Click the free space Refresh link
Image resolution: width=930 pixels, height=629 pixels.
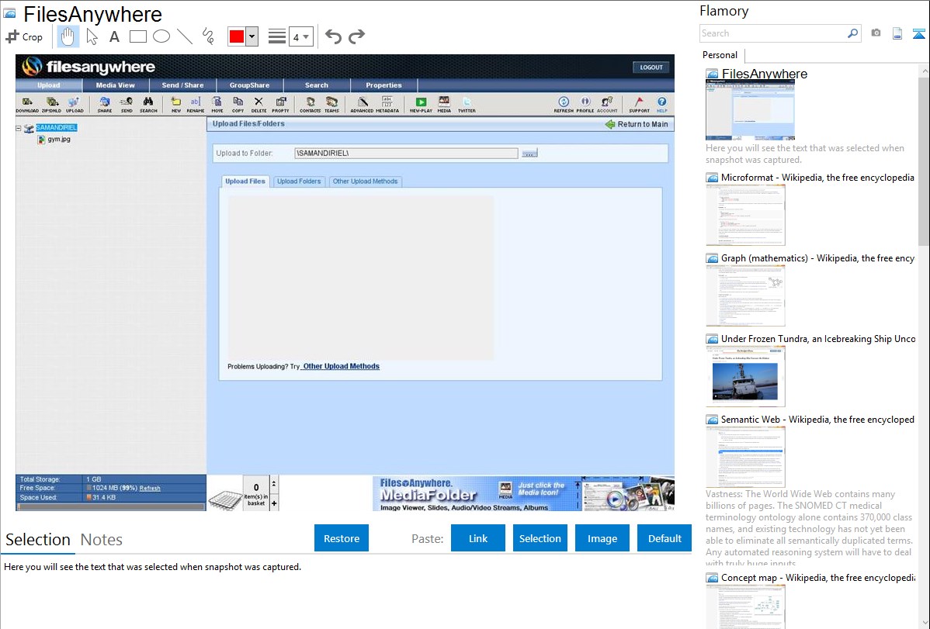[150, 489]
